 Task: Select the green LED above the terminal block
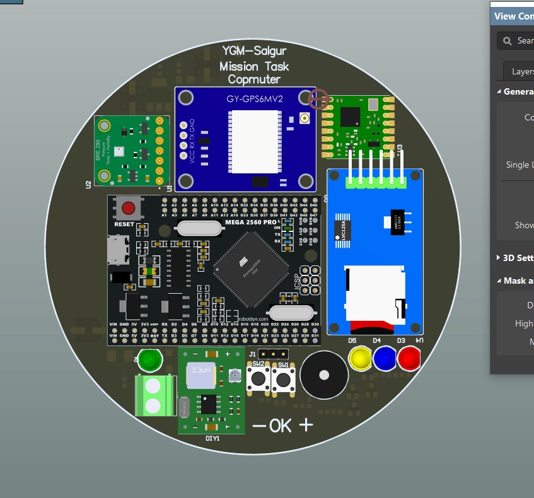pos(149,361)
